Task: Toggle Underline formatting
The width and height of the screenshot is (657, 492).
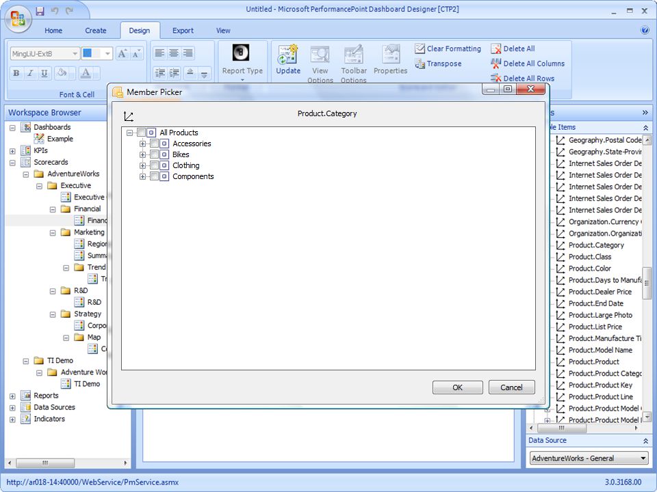Action: [x=44, y=73]
